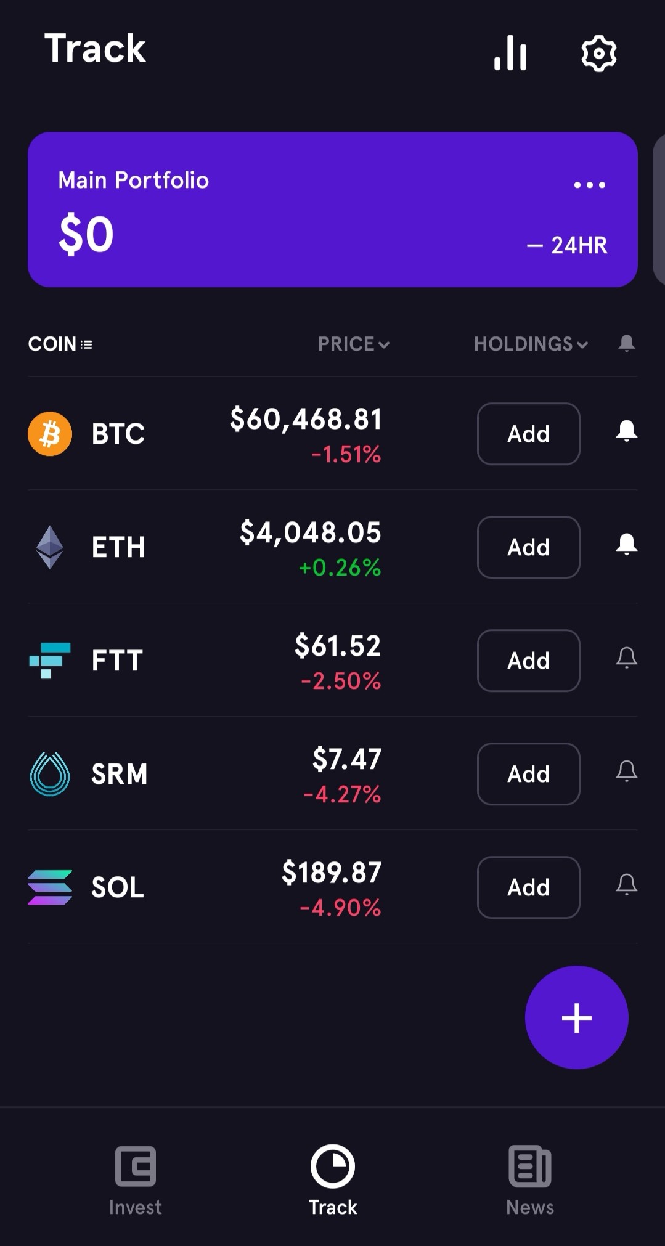The height and width of the screenshot is (1246, 665).
Task: Tap the purple plus floating button
Action: click(x=577, y=1017)
